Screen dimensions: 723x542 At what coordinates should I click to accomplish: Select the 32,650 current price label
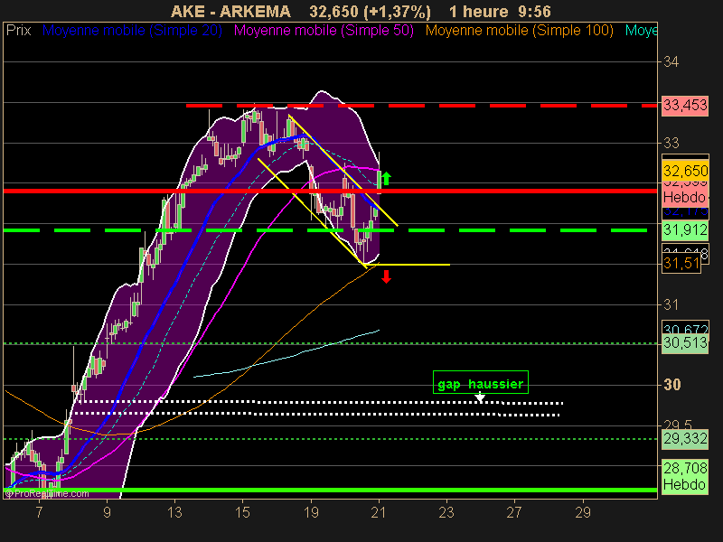pos(685,171)
